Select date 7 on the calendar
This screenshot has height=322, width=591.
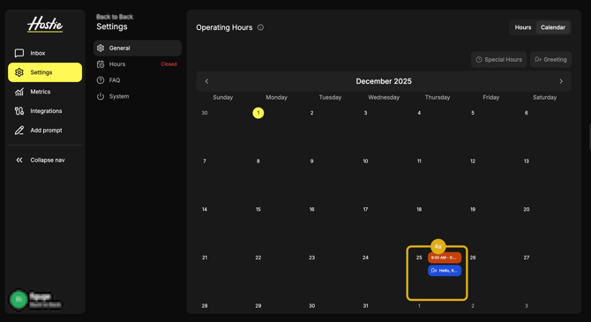point(205,161)
